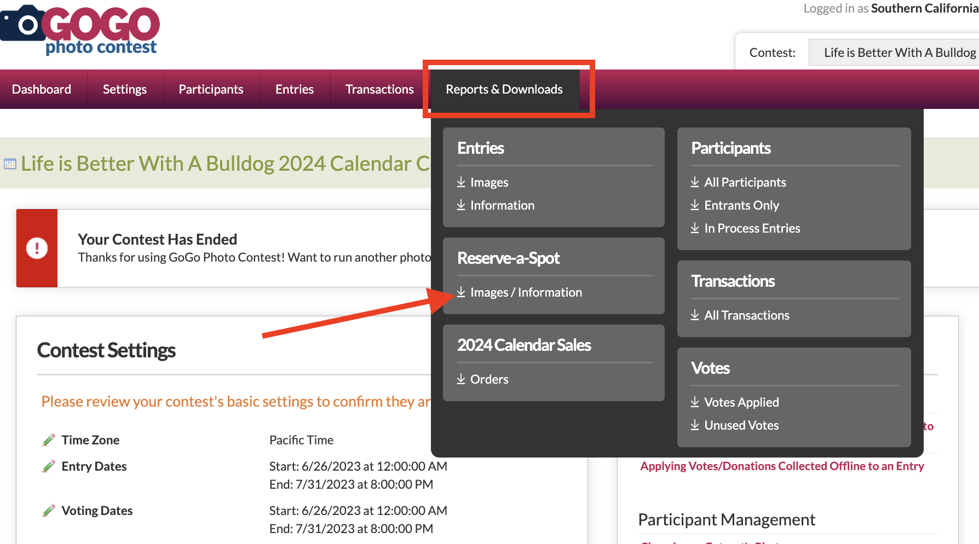Download the In Process Entries report
979x544 pixels.
point(752,228)
